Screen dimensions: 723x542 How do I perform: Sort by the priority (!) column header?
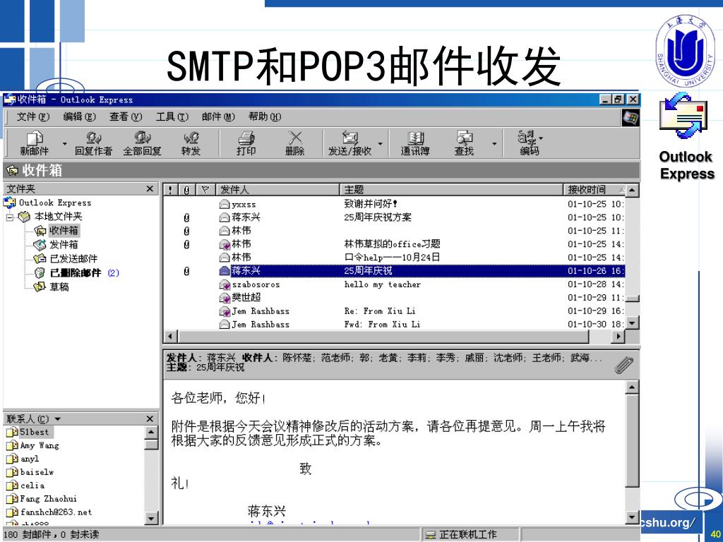170,189
